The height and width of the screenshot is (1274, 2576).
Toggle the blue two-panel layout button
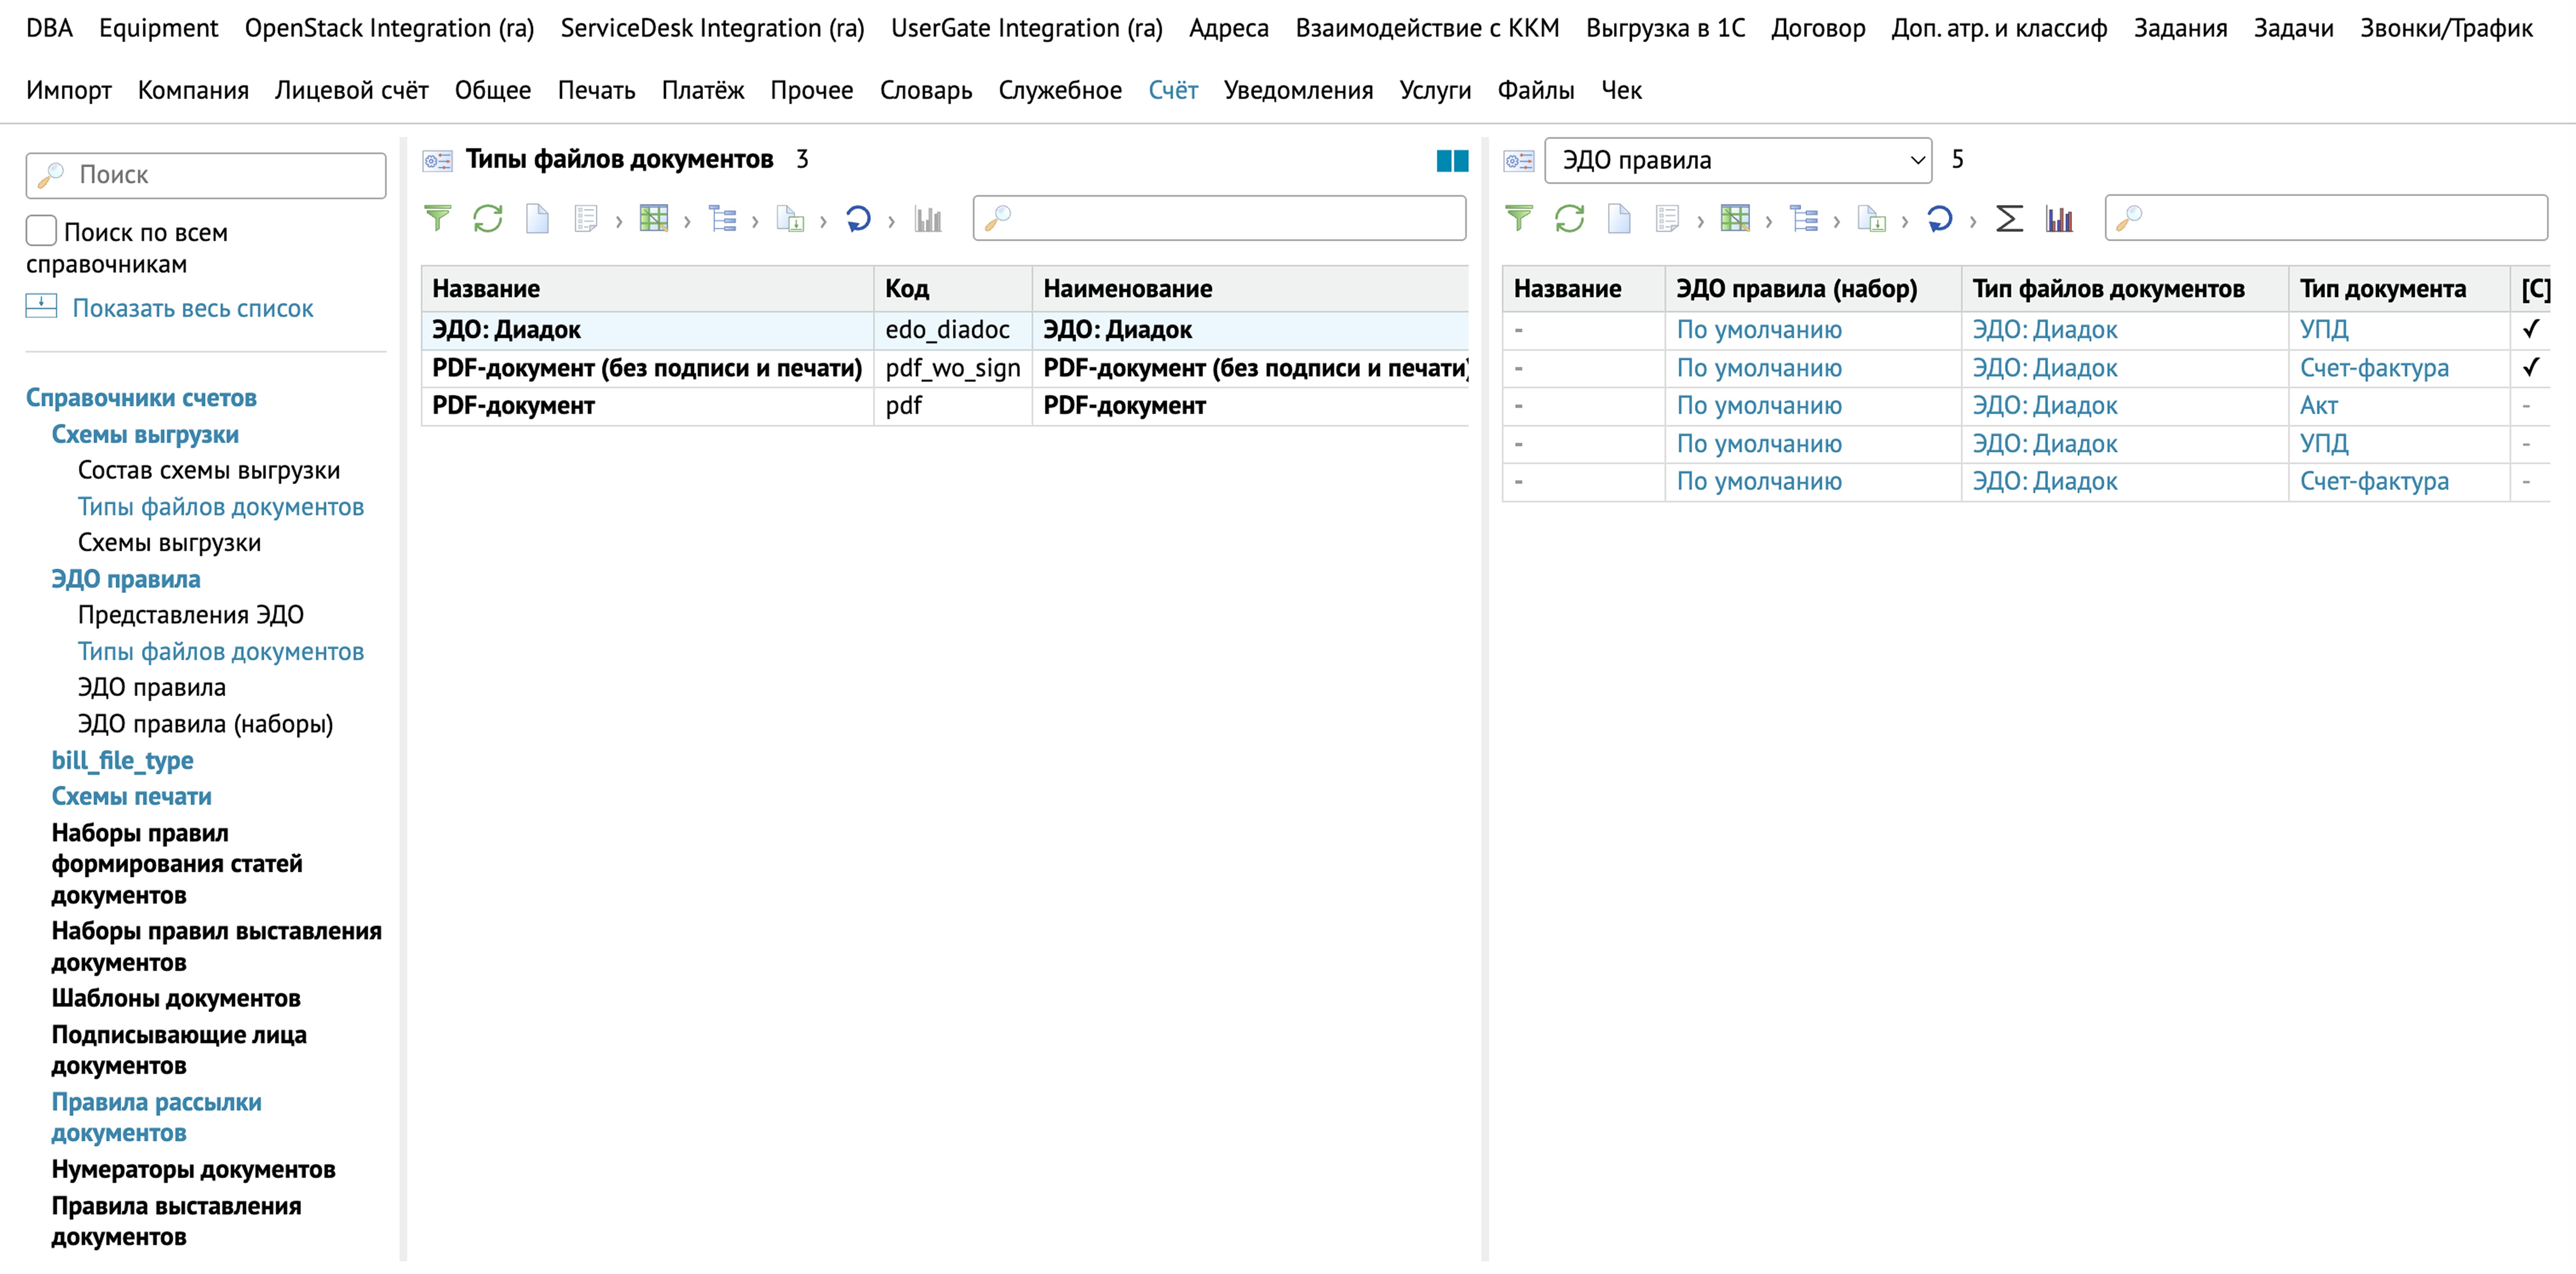click(x=1452, y=160)
